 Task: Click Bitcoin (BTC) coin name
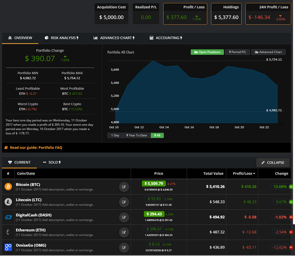click(x=28, y=185)
